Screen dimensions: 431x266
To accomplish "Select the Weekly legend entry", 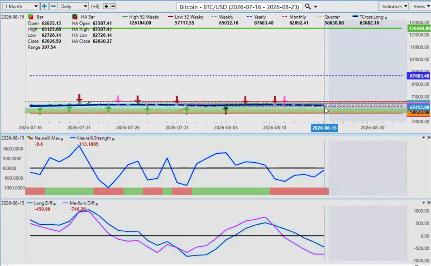I will [223, 17].
